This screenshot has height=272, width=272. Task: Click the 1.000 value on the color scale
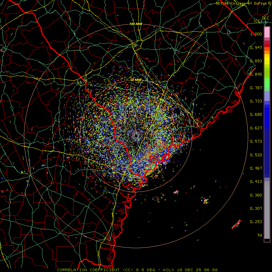(256, 34)
